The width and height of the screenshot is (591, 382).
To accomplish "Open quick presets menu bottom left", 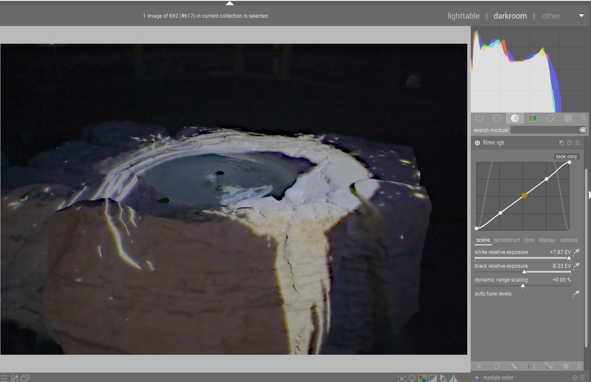I will (4, 378).
